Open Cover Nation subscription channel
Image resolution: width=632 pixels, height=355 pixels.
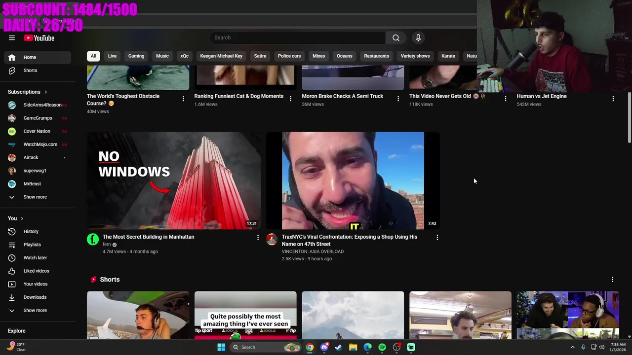(38, 131)
